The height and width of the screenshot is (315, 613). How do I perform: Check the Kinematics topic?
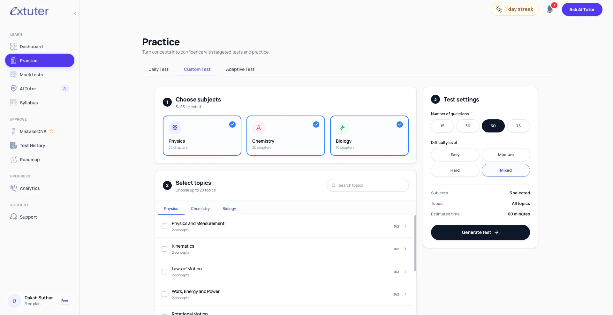[164, 249]
